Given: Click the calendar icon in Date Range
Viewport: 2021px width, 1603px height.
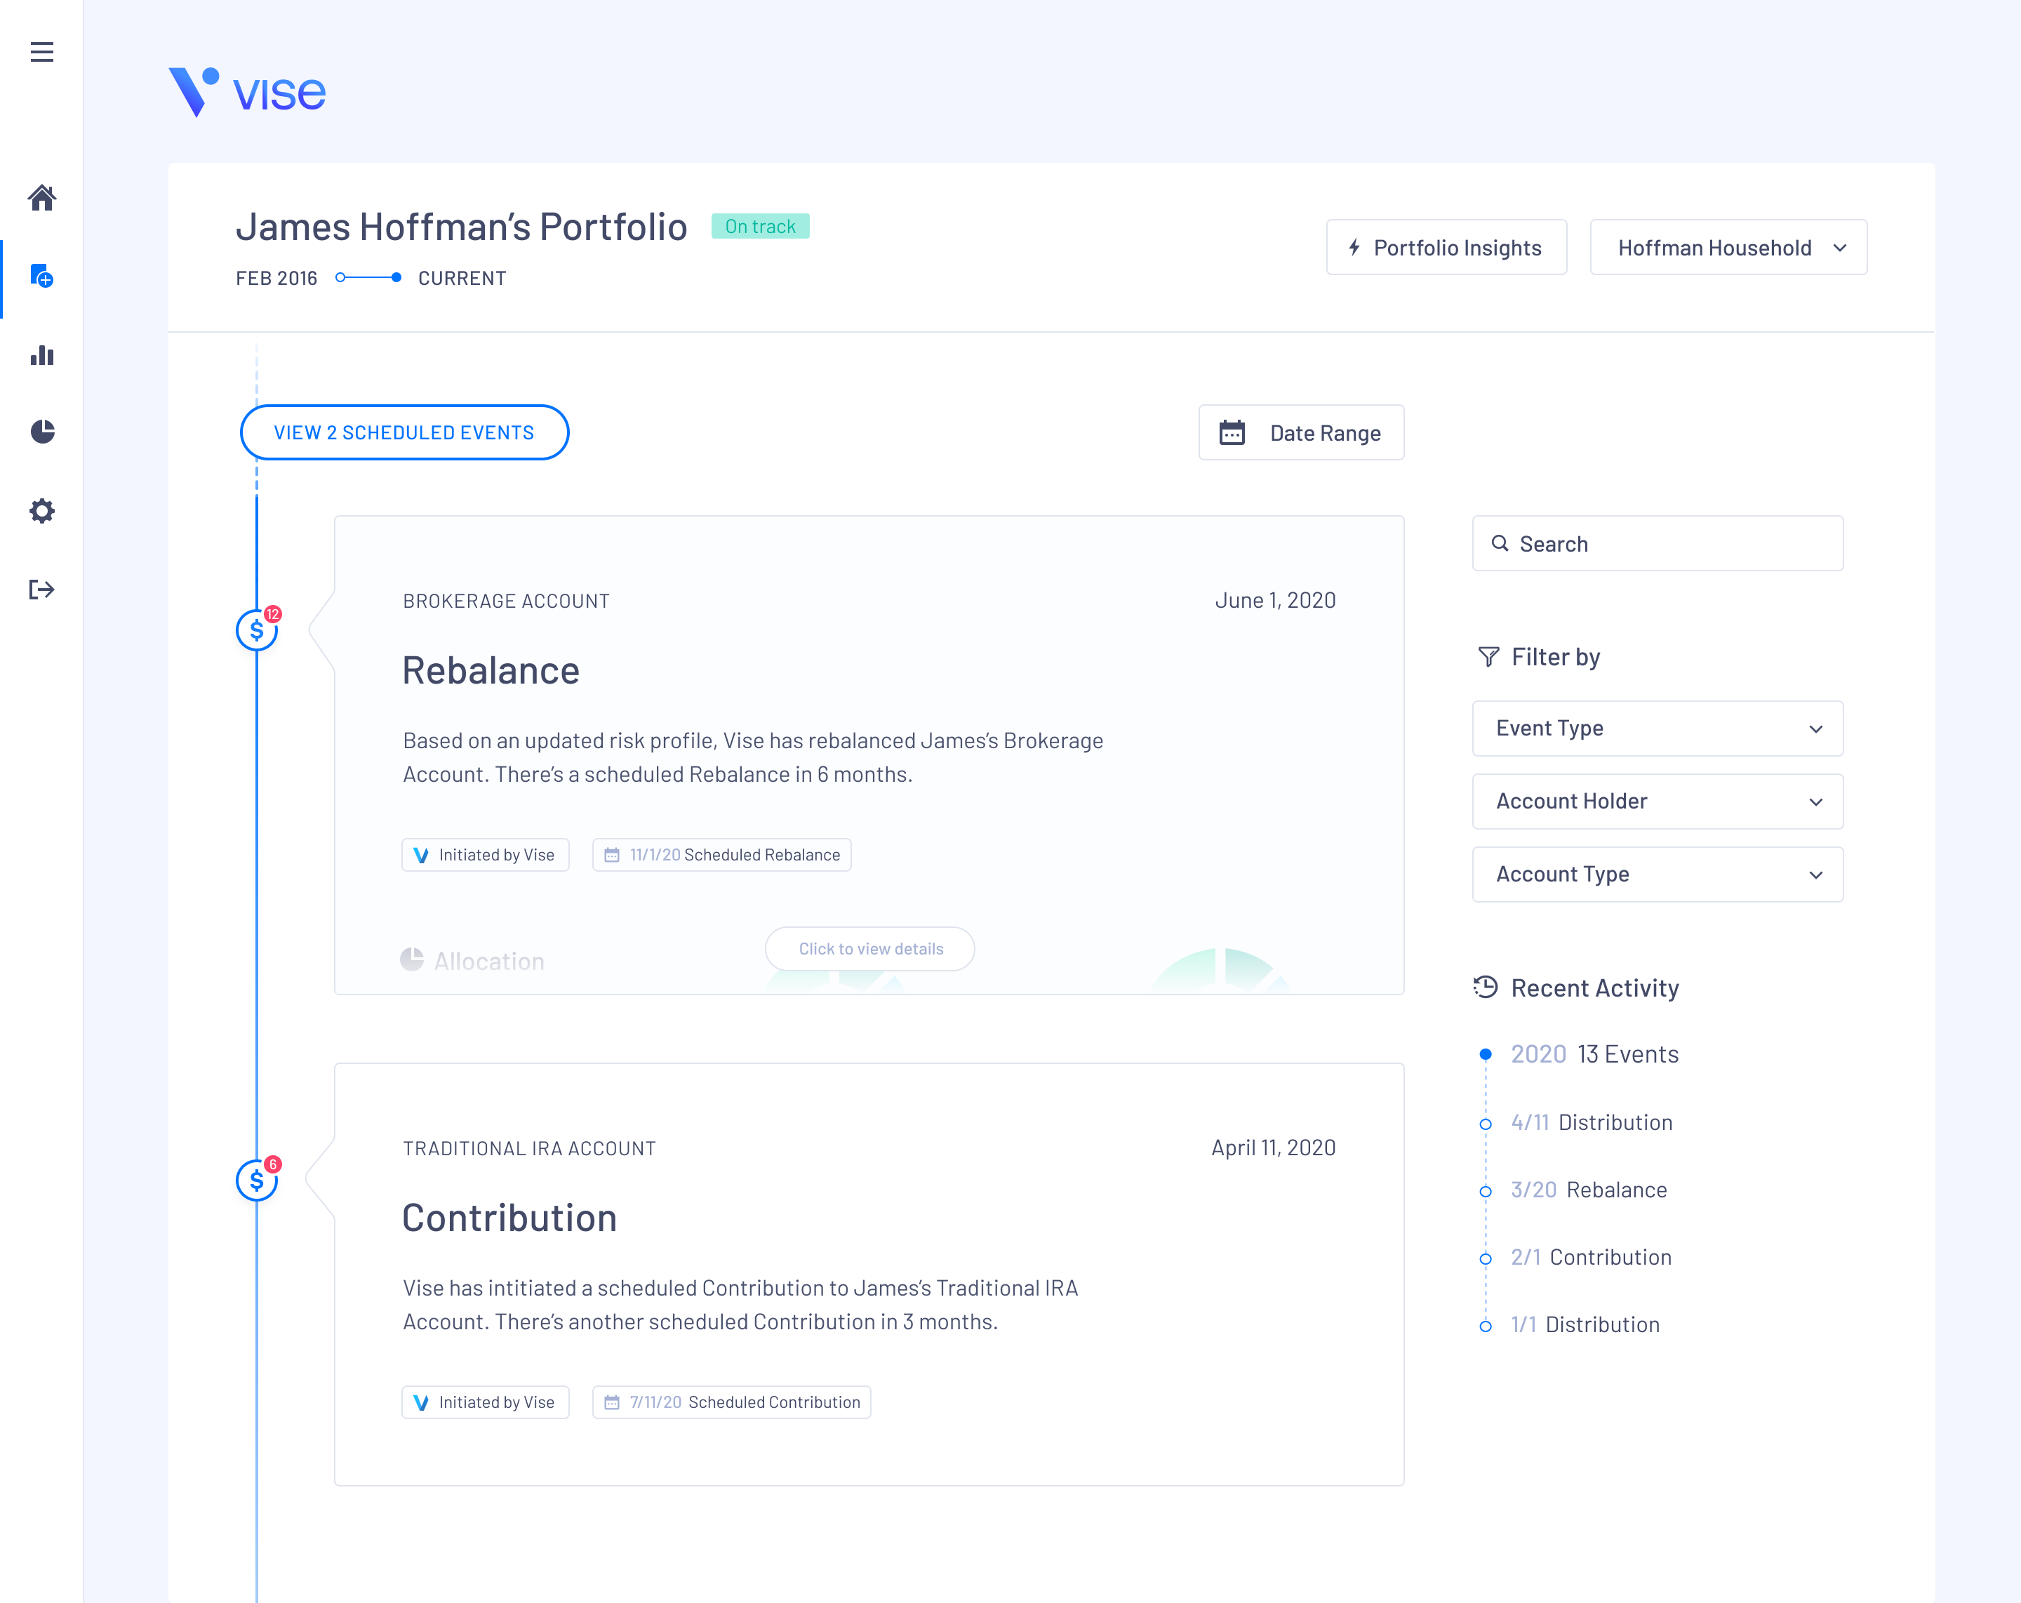Looking at the screenshot, I should pyautogui.click(x=1232, y=432).
